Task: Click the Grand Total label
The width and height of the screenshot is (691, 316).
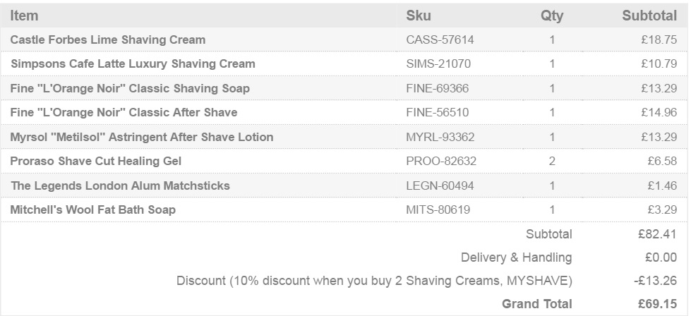Action: point(536,304)
